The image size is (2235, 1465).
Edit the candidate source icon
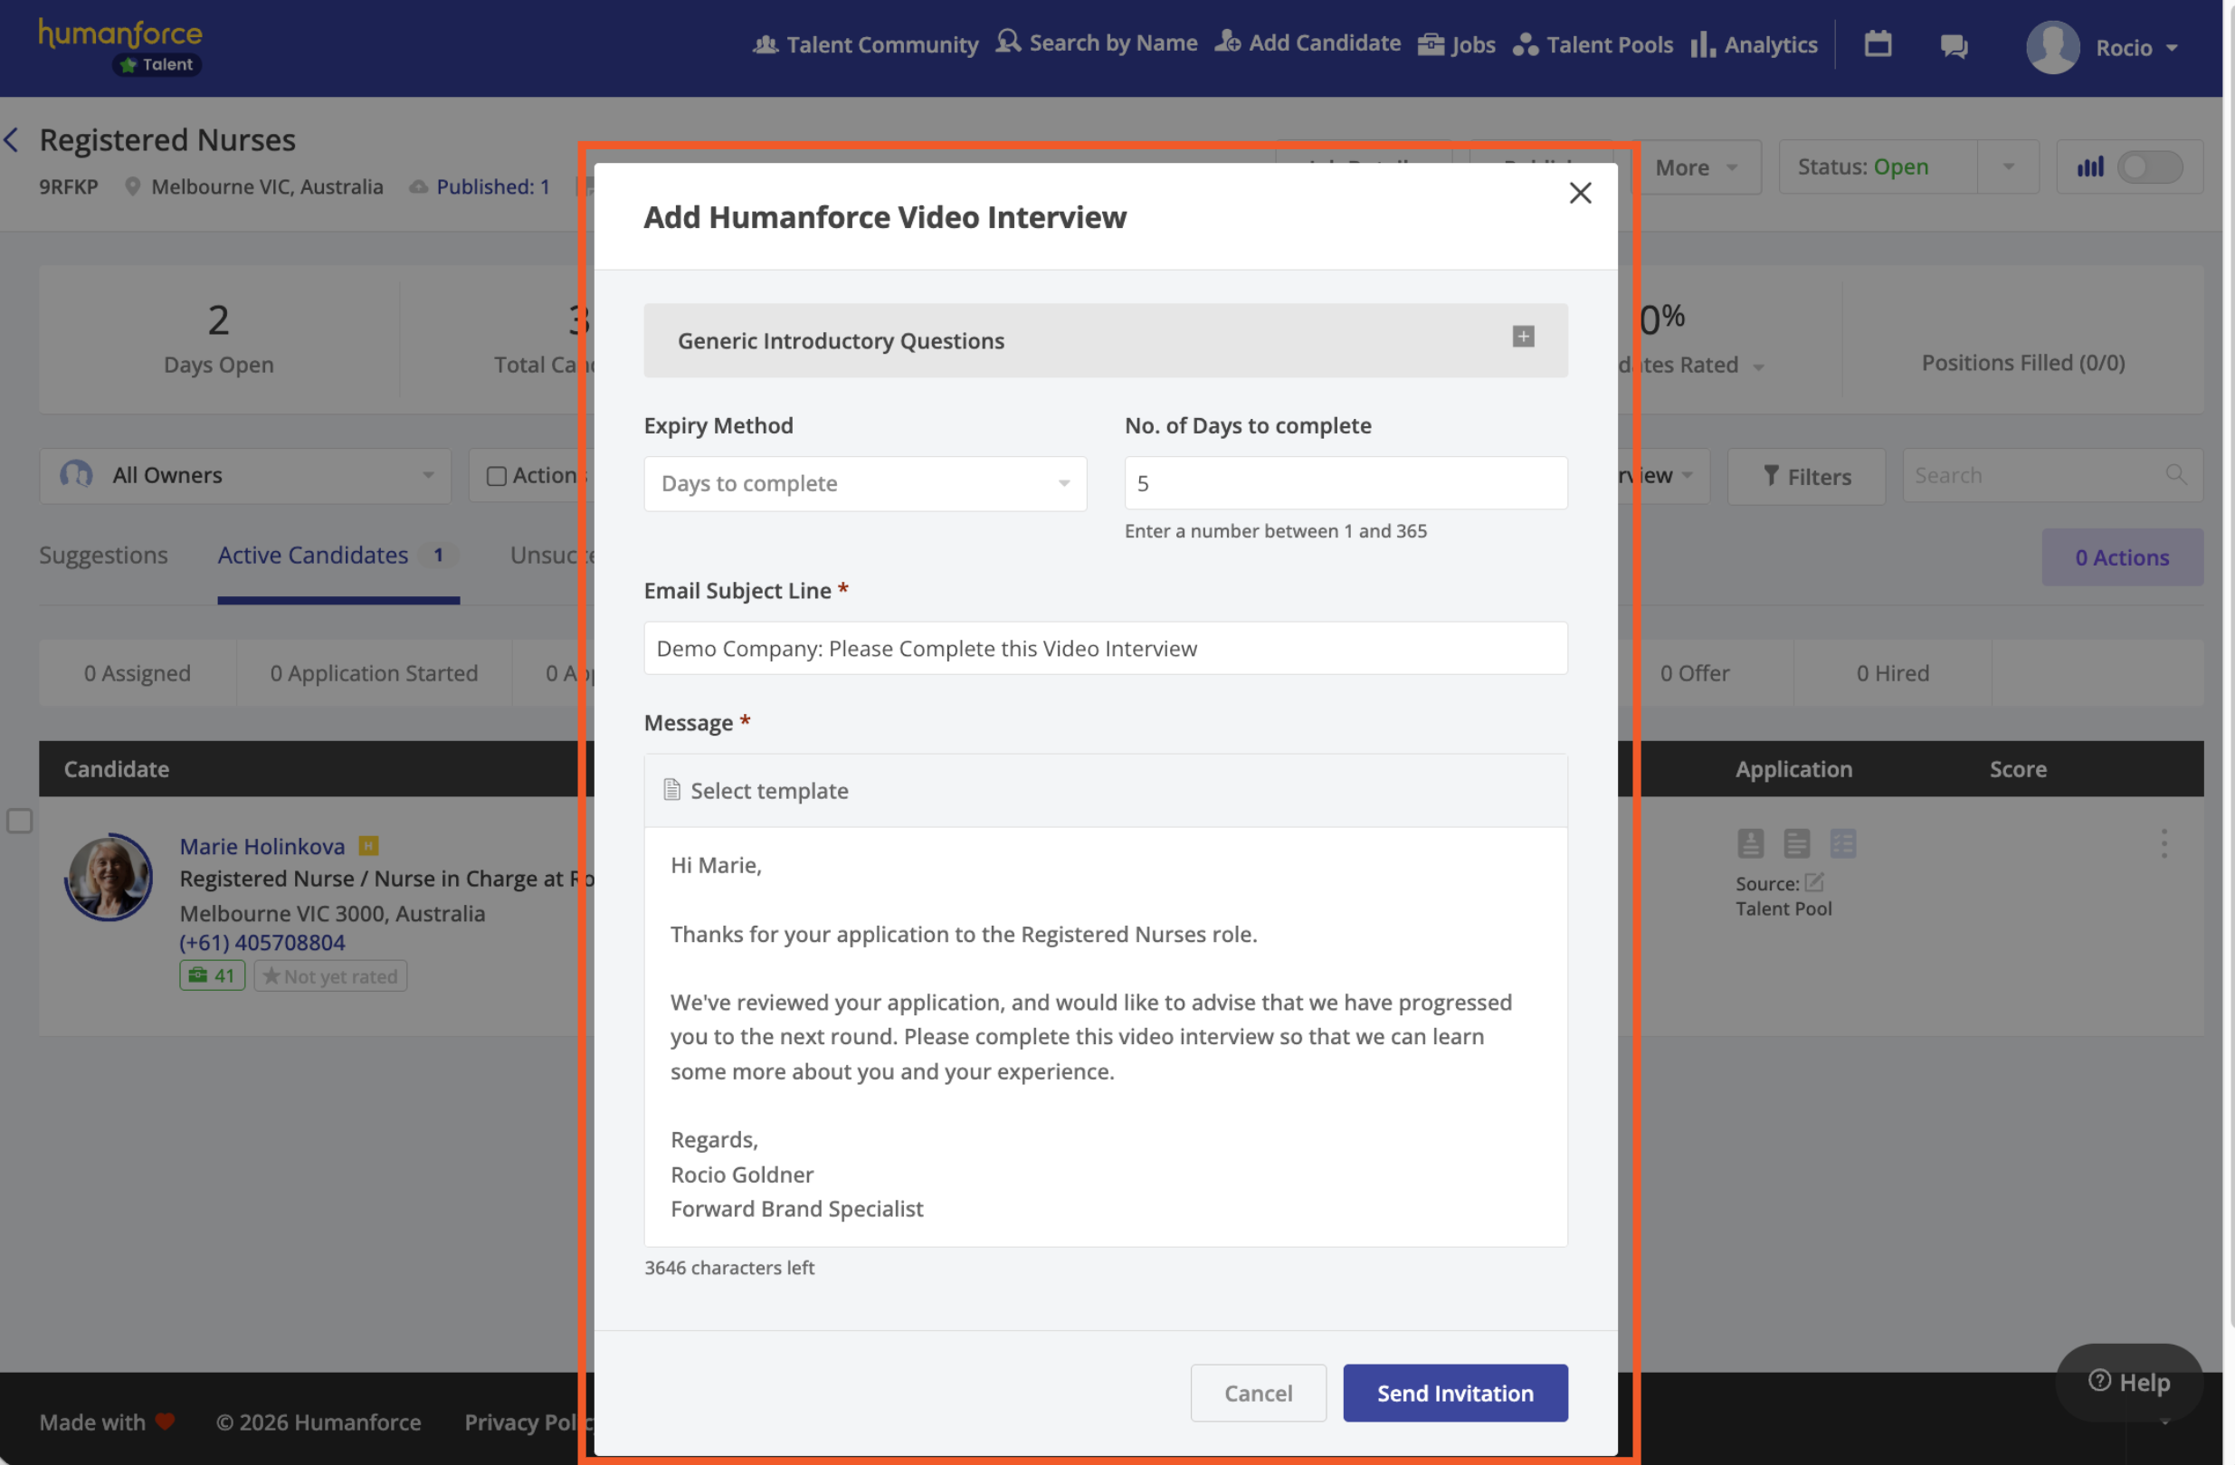tap(1814, 882)
